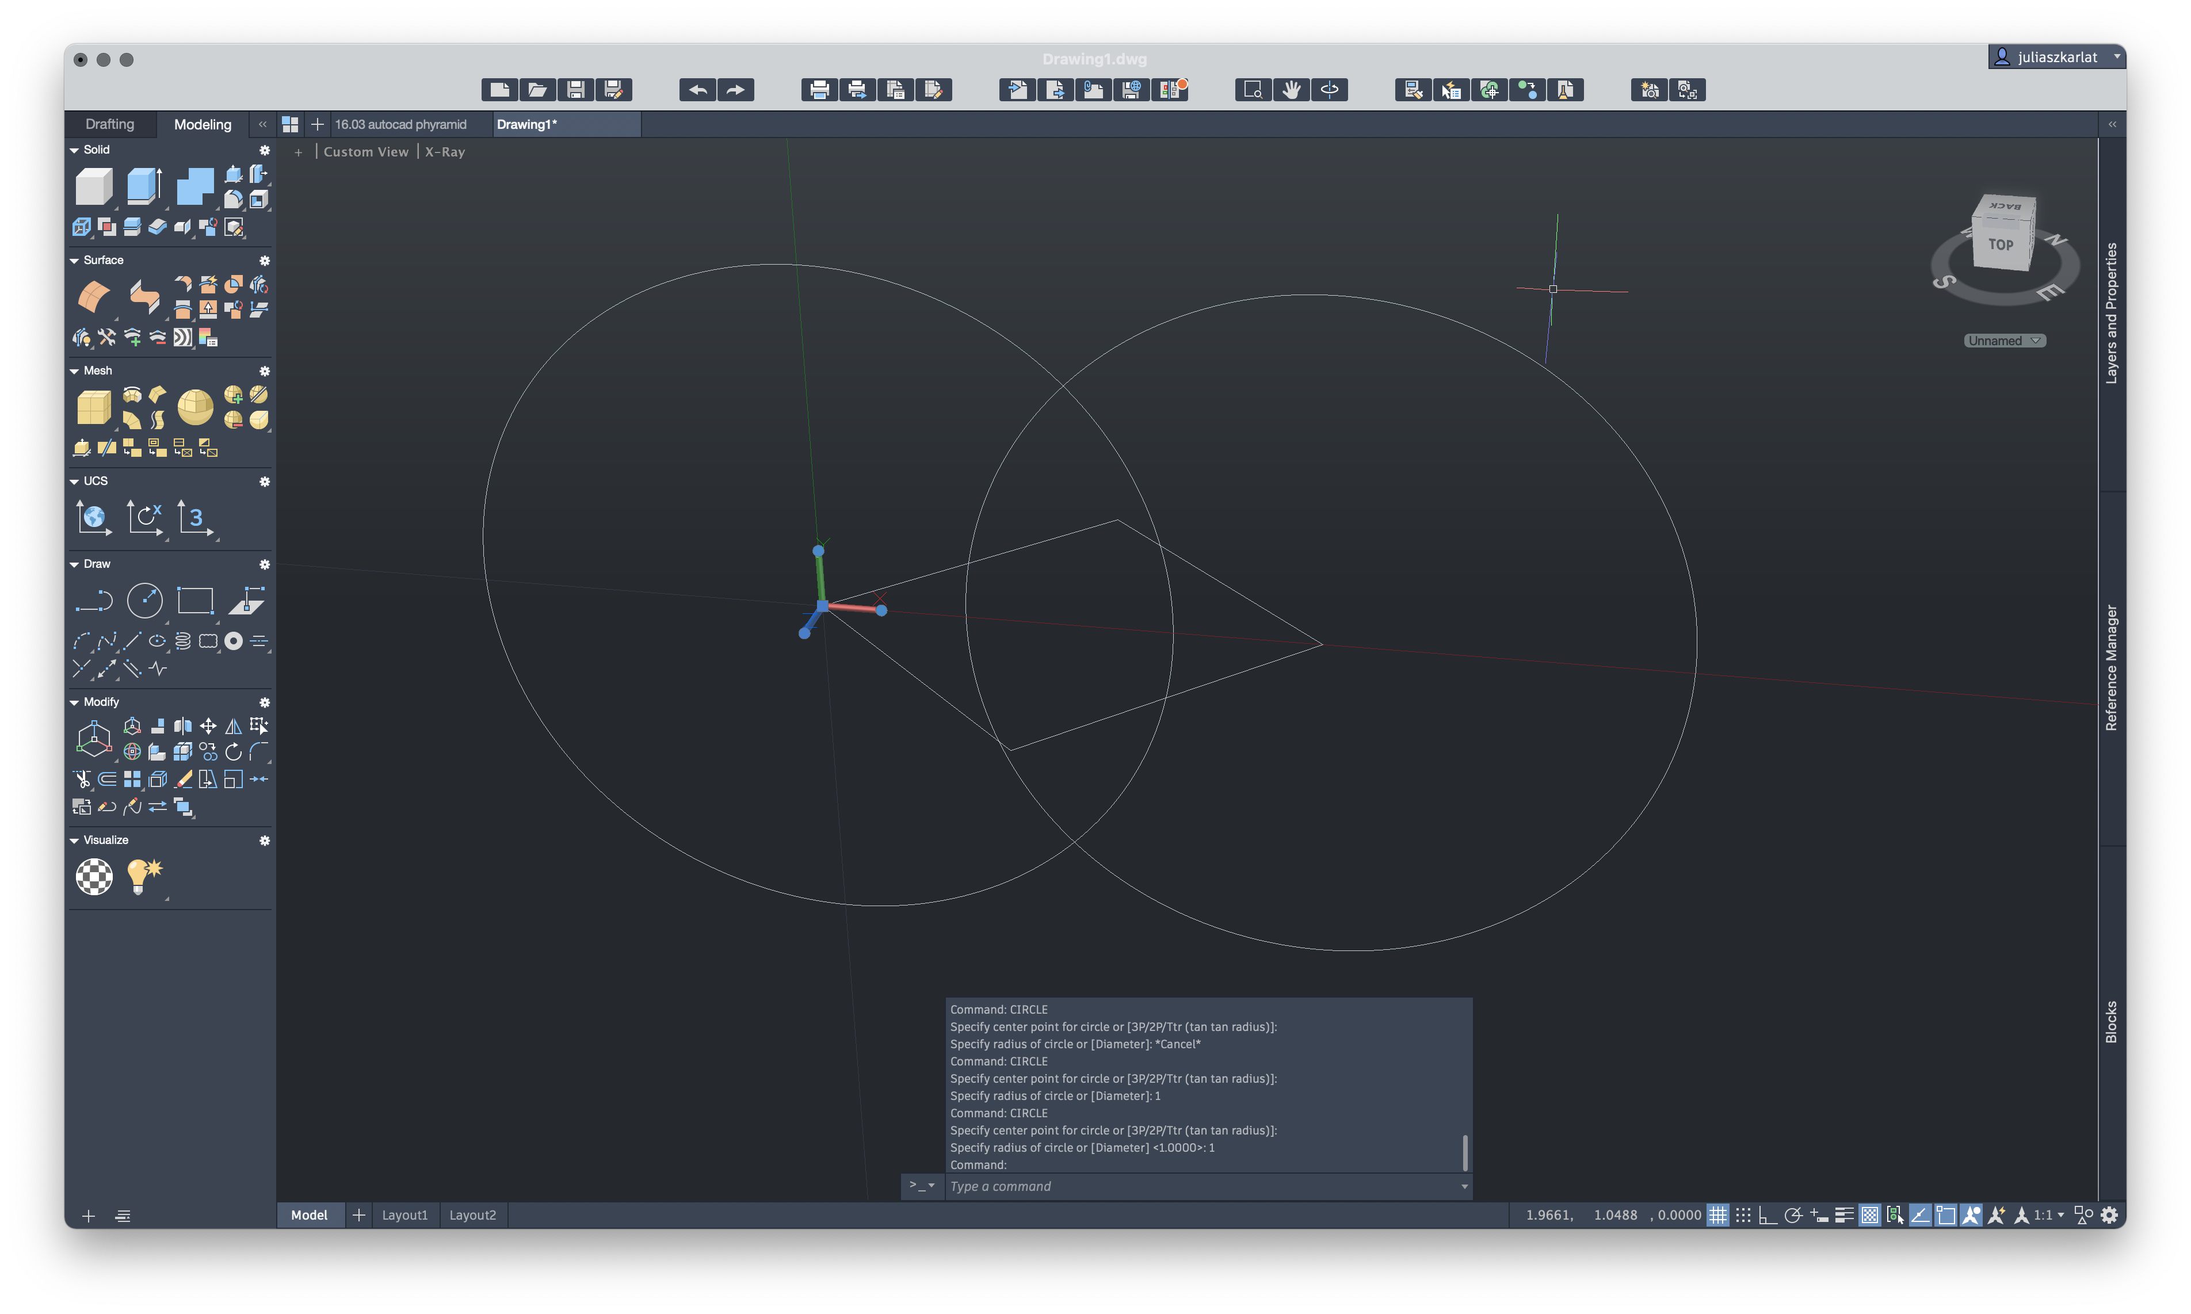Click the light bulb icon in Visualize
The width and height of the screenshot is (2191, 1314).
click(x=144, y=877)
